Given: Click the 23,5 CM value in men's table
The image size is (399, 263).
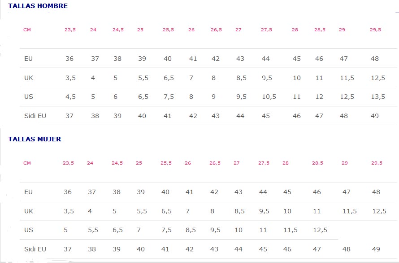Looking at the screenshot, I should [x=70, y=30].
